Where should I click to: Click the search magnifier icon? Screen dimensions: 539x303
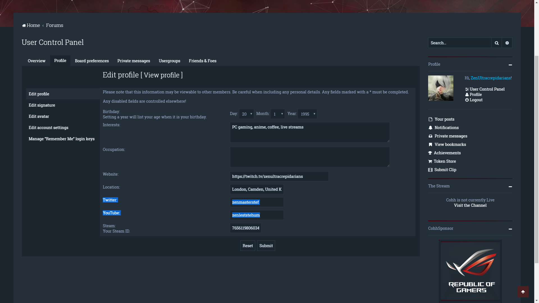point(496,43)
